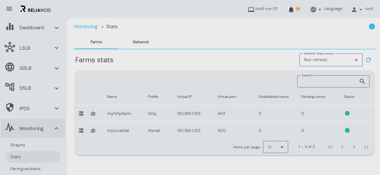
Task: Click the http profile cell
Action: [152, 113]
